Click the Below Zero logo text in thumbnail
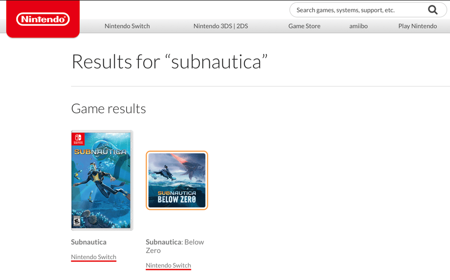450x280 pixels. pos(177,197)
